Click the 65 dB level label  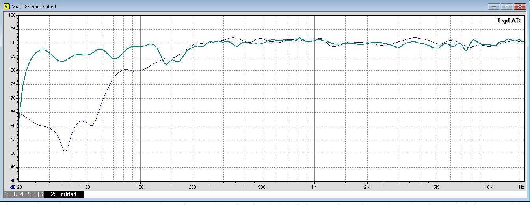pos(13,112)
